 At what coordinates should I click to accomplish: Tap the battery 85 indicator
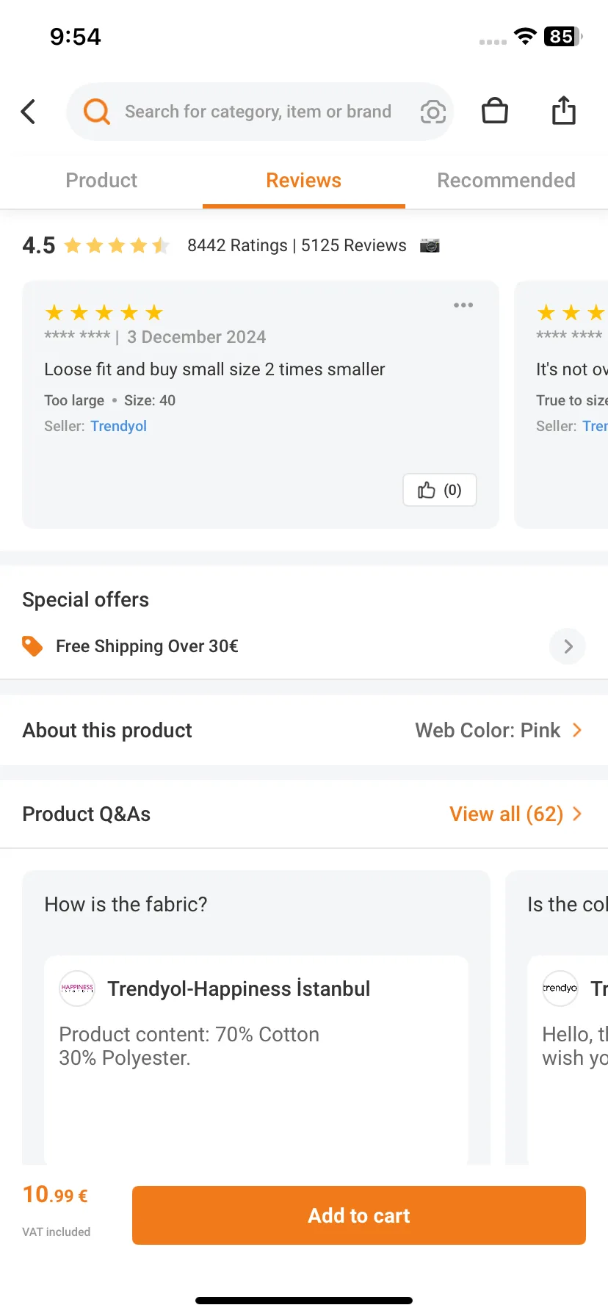tap(563, 36)
